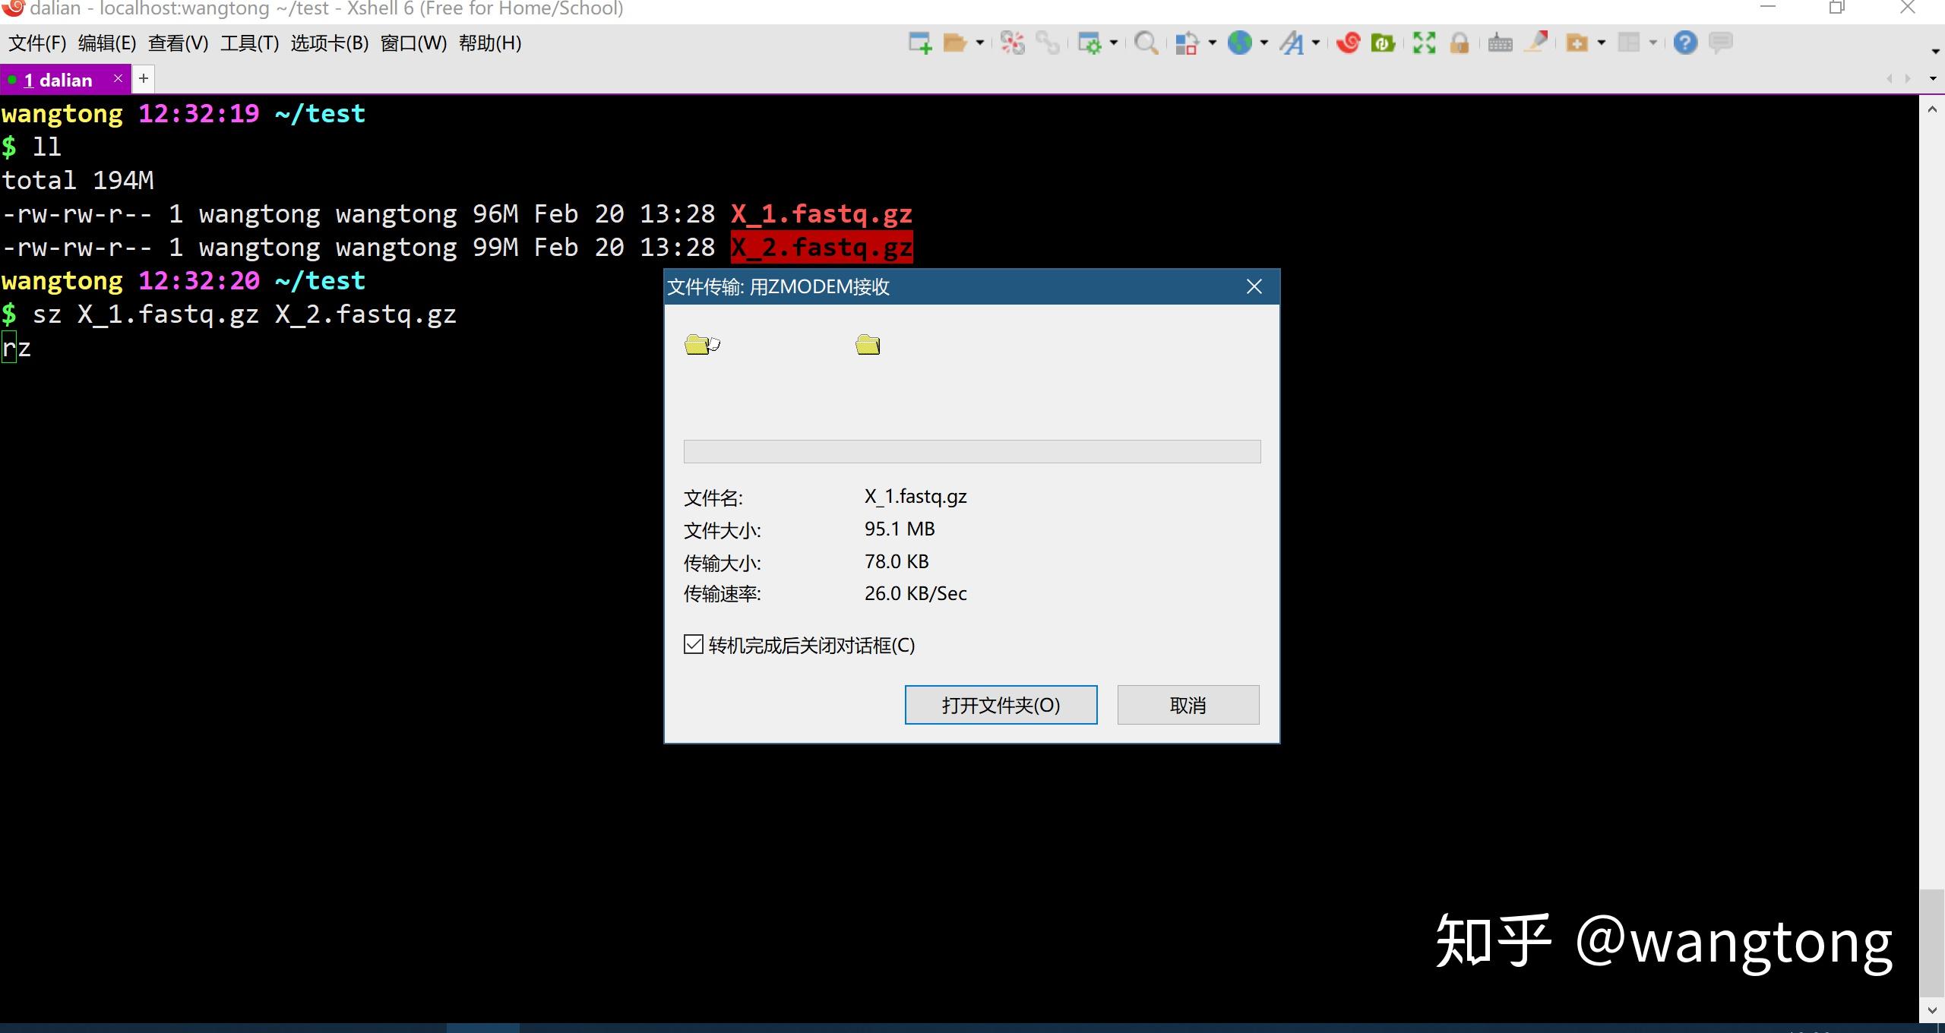Click the padlock lock-screen icon
The height and width of the screenshot is (1033, 1945).
pos(1459,43)
